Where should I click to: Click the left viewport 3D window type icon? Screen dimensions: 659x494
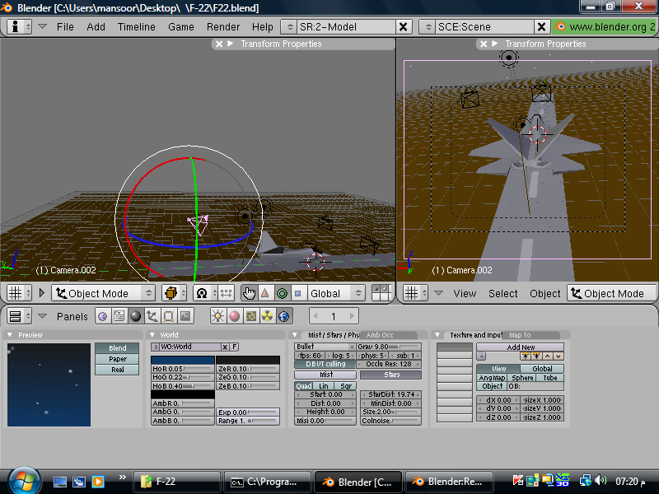(x=19, y=293)
